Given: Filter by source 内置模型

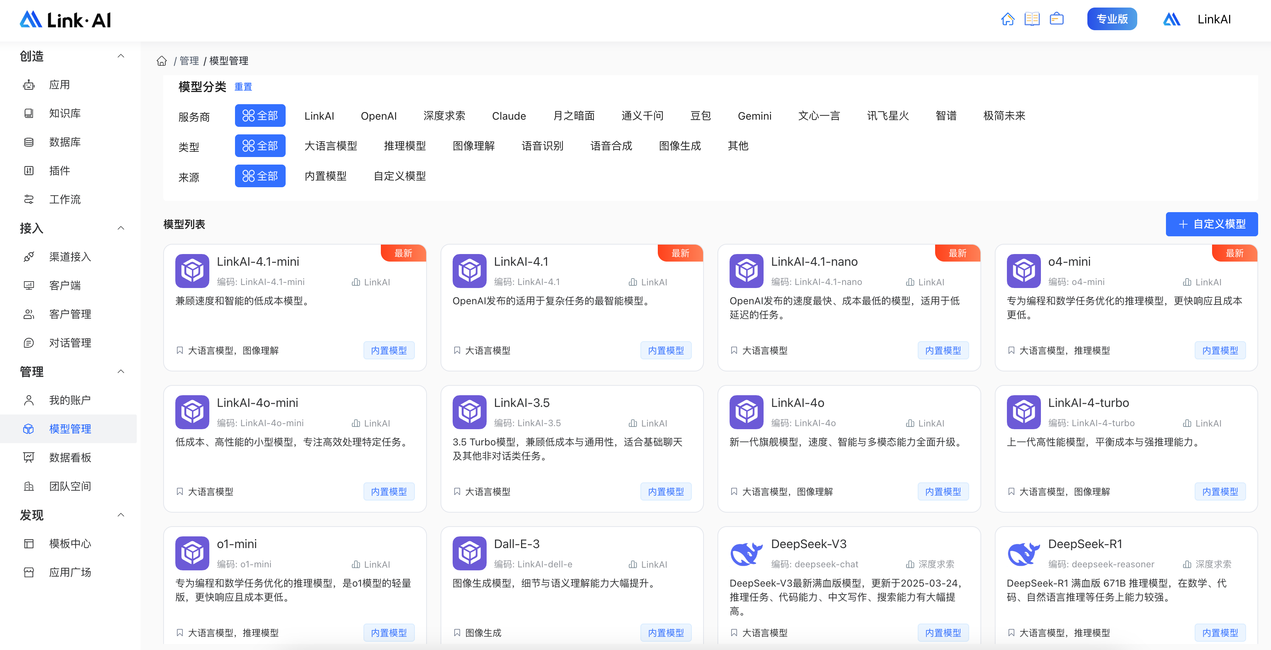Looking at the screenshot, I should pos(325,176).
